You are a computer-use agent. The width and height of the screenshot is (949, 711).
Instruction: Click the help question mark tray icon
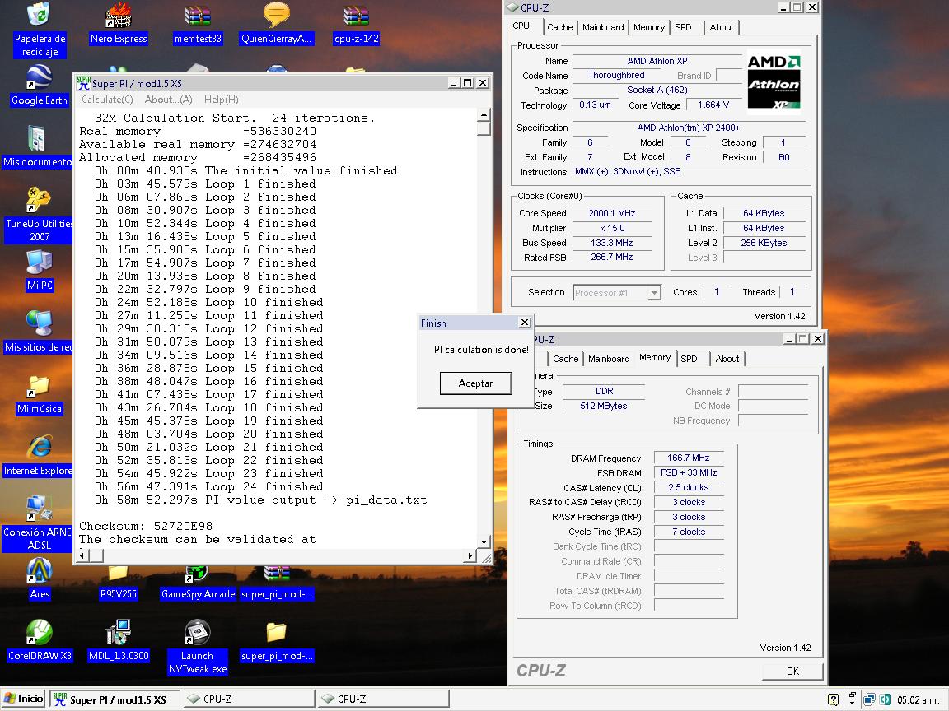coord(834,699)
